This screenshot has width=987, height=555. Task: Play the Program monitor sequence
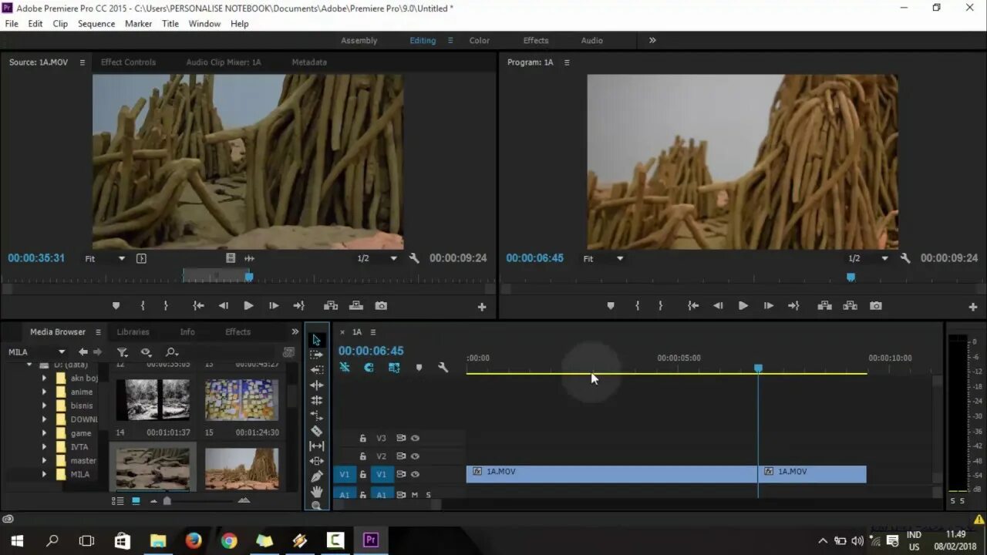(743, 306)
